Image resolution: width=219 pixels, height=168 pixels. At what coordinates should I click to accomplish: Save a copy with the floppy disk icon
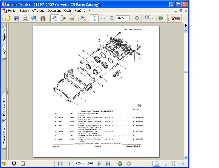(17, 18)
